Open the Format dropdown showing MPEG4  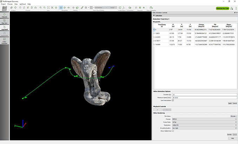pyautogui.click(x=204, y=119)
